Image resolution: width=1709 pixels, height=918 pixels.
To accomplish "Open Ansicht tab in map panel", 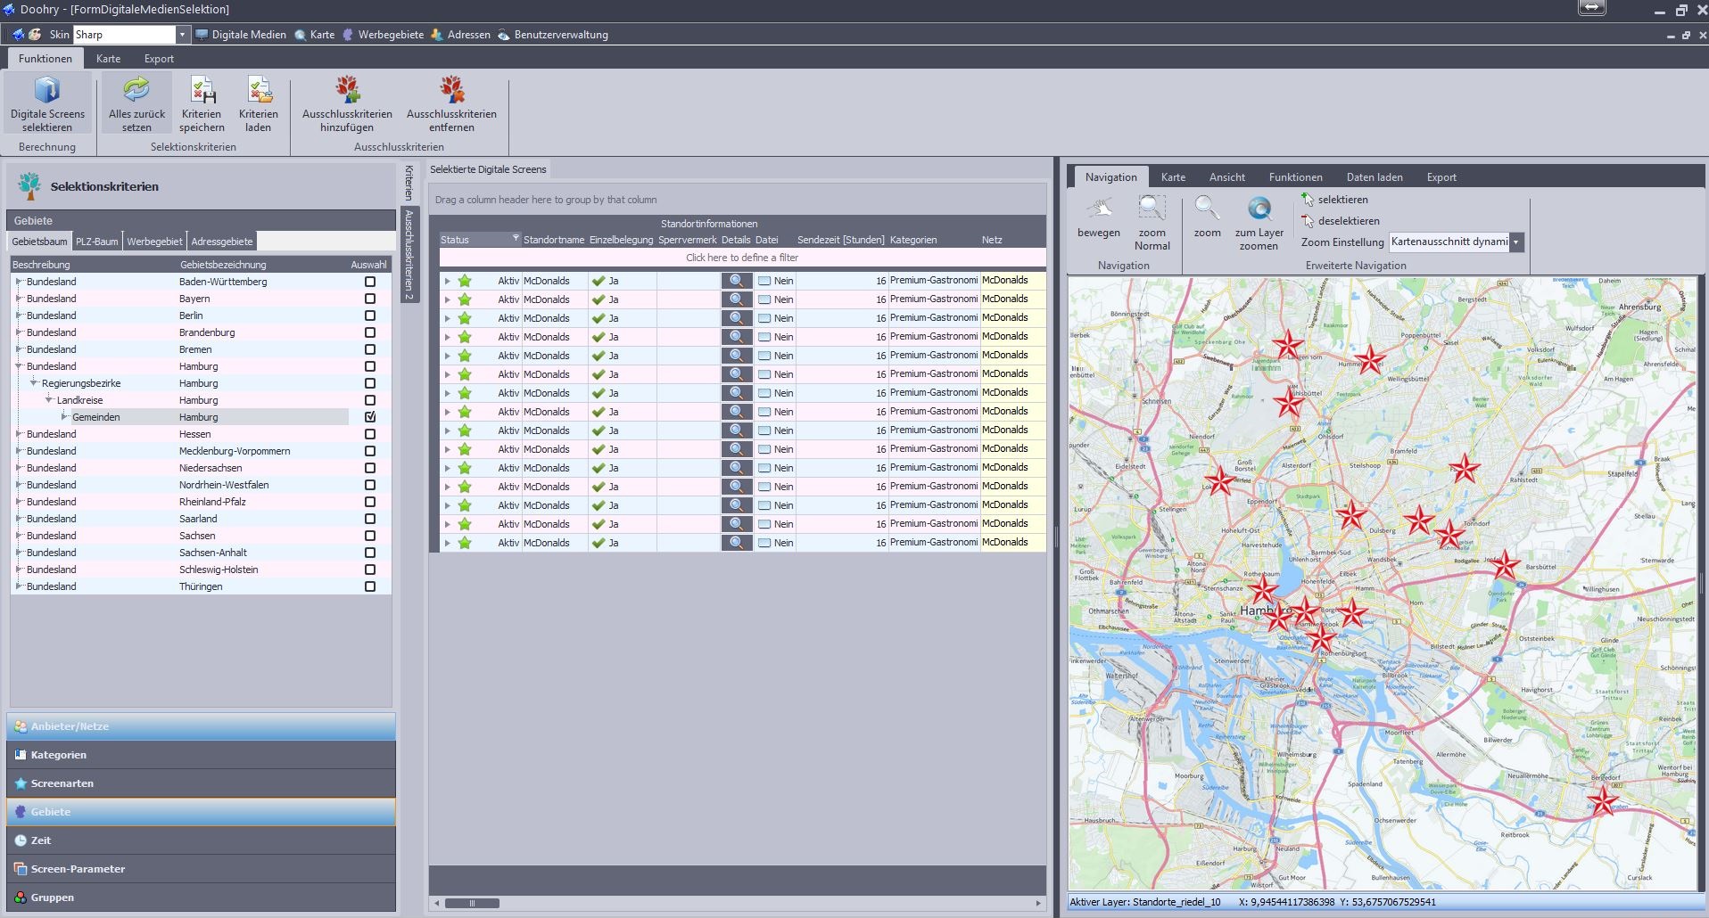I will [1226, 177].
